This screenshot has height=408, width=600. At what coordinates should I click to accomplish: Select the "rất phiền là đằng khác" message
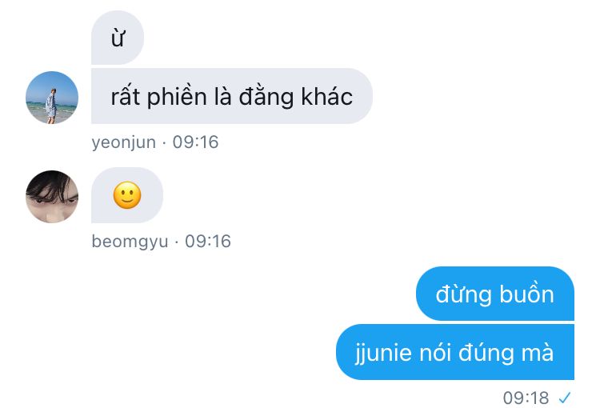tap(232, 96)
